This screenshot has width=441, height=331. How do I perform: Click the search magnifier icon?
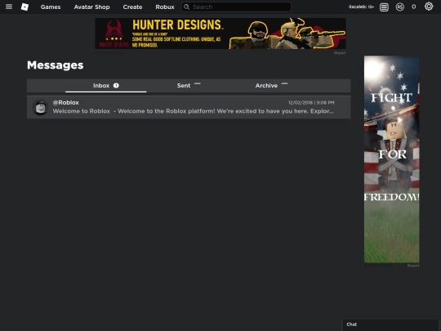pos(186,7)
